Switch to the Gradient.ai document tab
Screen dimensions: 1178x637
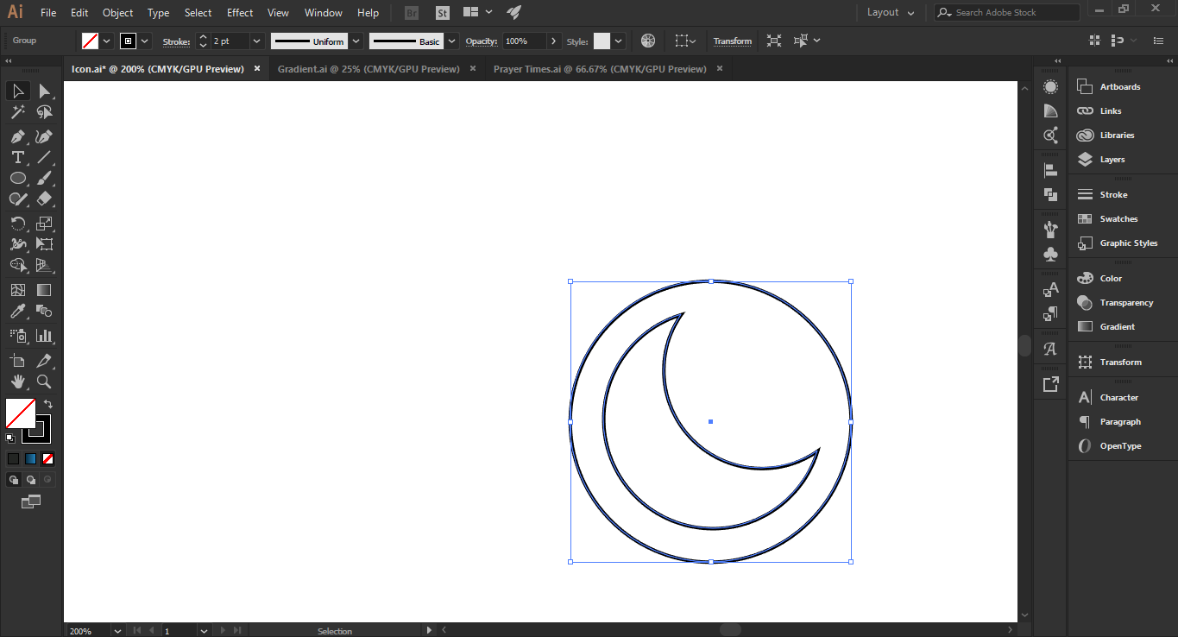coord(369,69)
